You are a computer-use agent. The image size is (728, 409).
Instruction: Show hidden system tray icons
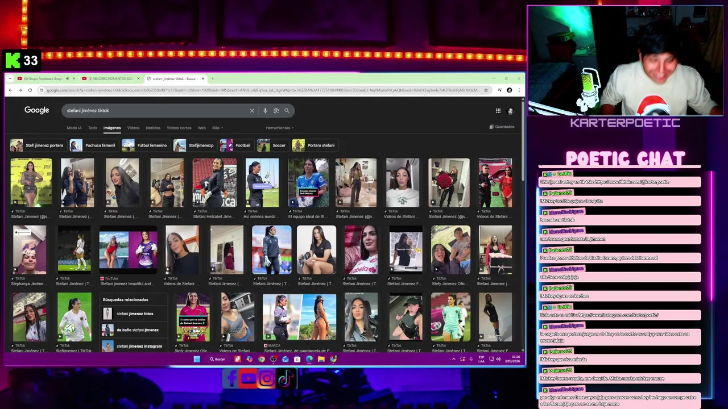pos(453,359)
